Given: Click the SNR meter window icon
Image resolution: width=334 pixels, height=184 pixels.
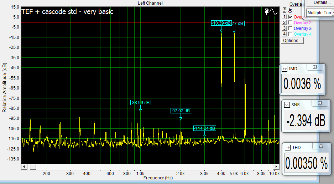Looking at the screenshot, I should pyautogui.click(x=287, y=105).
